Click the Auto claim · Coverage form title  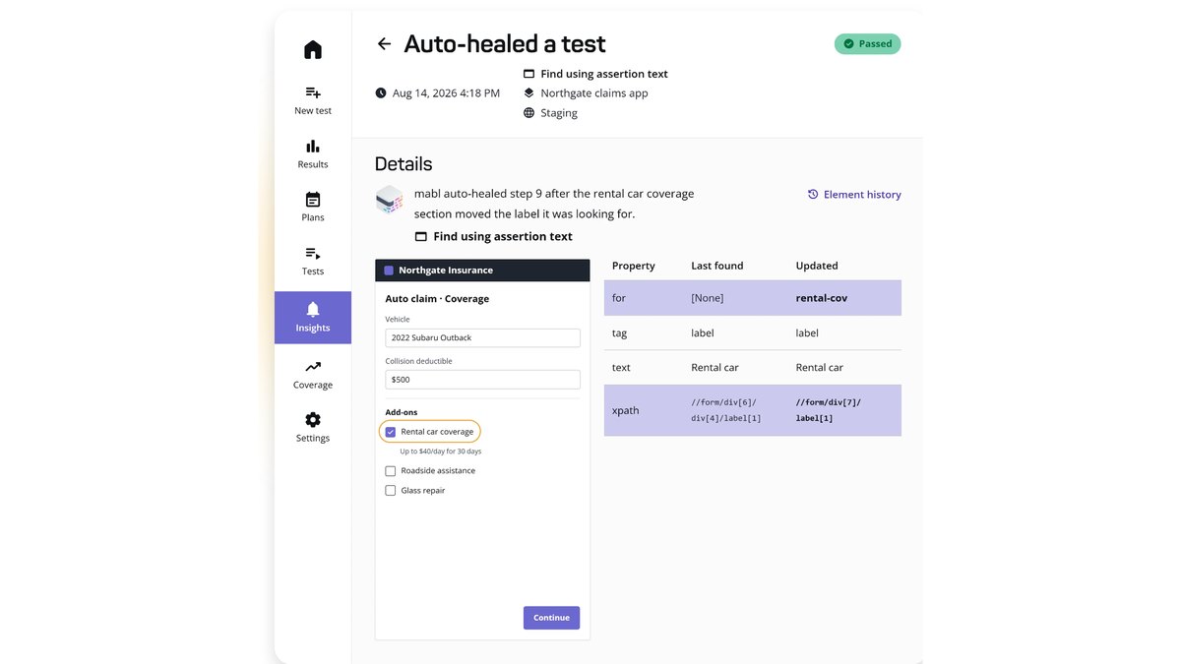pyautogui.click(x=437, y=299)
